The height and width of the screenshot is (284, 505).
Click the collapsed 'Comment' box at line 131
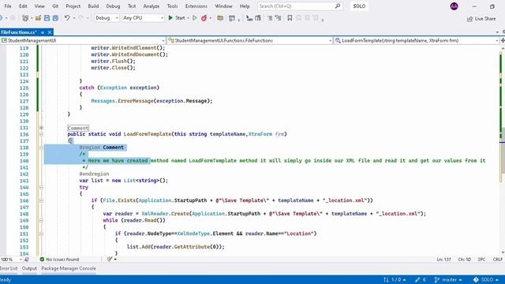pyautogui.click(x=78, y=128)
